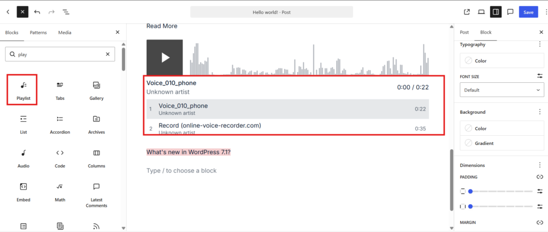Switch to the Blocks tab

pyautogui.click(x=12, y=33)
